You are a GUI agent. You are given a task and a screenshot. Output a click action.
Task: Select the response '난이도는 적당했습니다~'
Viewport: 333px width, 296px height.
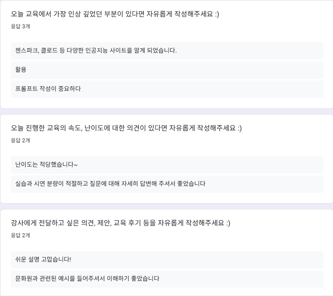pos(46,165)
